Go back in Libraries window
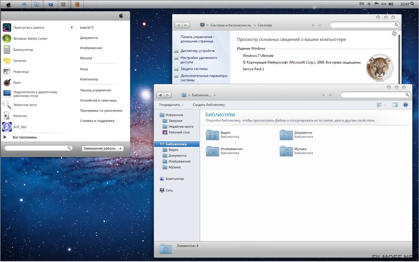The width and height of the screenshot is (419, 262). [160, 95]
